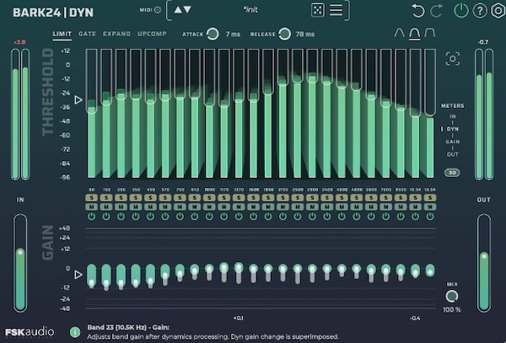The width and height of the screenshot is (506, 343).
Task: Open the preset list menu icon
Action: coord(336,11)
